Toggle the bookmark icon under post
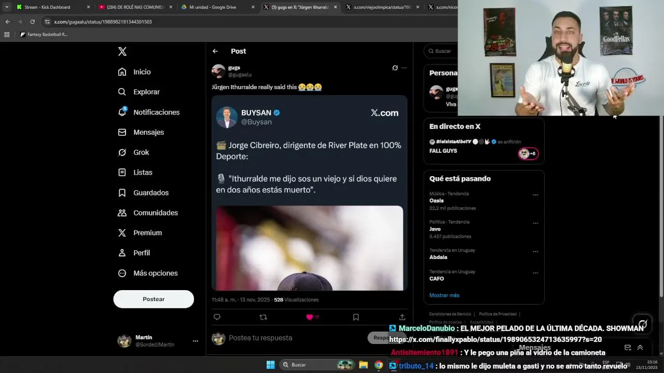The height and width of the screenshot is (373, 664). 356,317
